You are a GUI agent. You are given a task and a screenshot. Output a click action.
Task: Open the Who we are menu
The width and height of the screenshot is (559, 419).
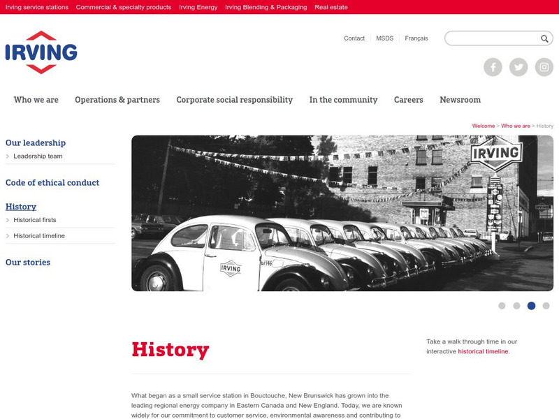36,100
